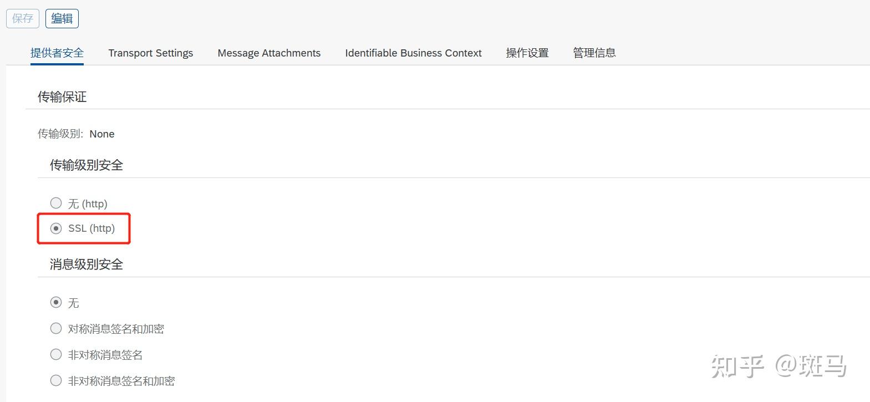The image size is (870, 402).
Task: Switch to the 提供者安全 tab
Action: coord(57,53)
